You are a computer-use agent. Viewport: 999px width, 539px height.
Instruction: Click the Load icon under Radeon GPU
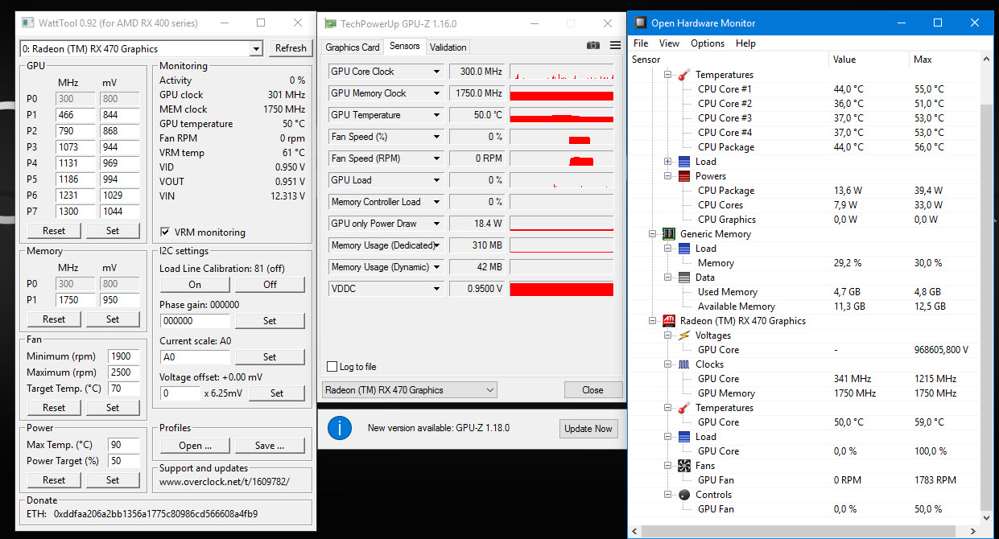683,437
